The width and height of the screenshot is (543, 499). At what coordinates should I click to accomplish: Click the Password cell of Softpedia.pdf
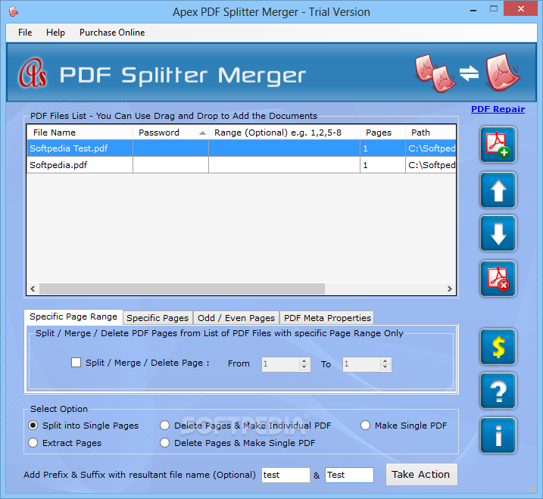pyautogui.click(x=170, y=165)
